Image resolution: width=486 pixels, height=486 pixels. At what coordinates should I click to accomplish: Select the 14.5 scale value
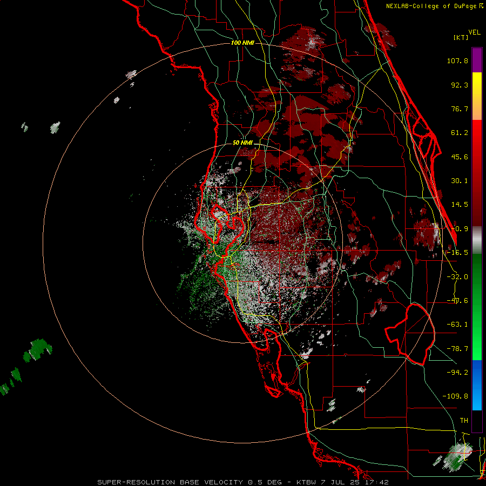pyautogui.click(x=460, y=205)
